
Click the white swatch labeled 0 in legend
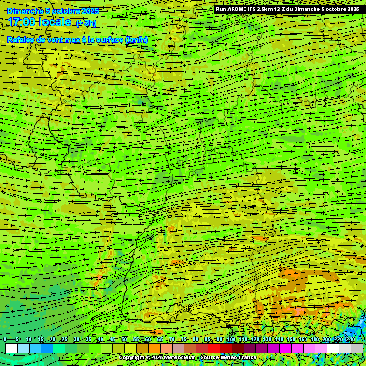pos(11,348)
